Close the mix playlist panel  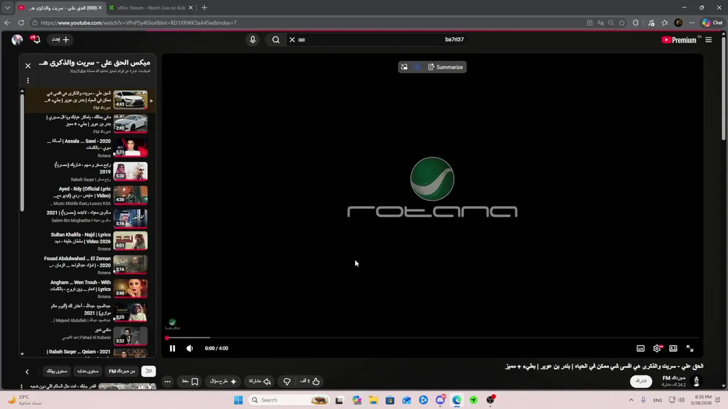click(28, 66)
